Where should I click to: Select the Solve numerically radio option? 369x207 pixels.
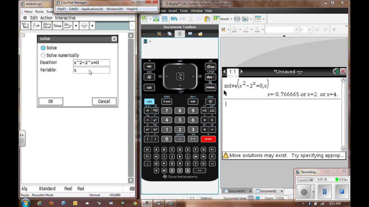[x=43, y=55]
